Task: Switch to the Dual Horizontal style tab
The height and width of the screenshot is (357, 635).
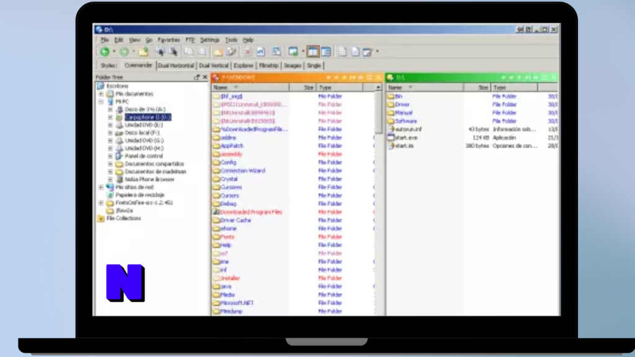Action: (175, 66)
